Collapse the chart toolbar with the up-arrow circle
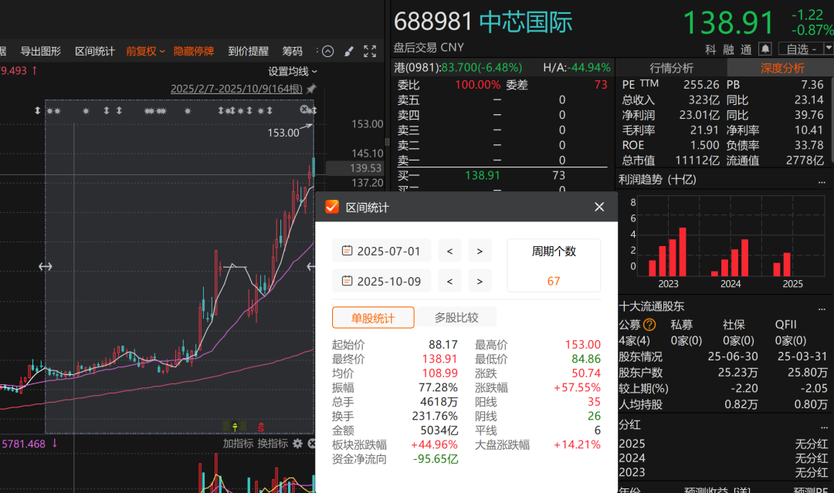This screenshot has width=834, height=493. [x=328, y=51]
